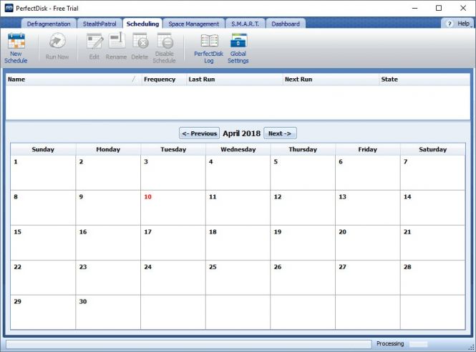Select April 29 calendar cell
476x352 pixels.
(43, 312)
